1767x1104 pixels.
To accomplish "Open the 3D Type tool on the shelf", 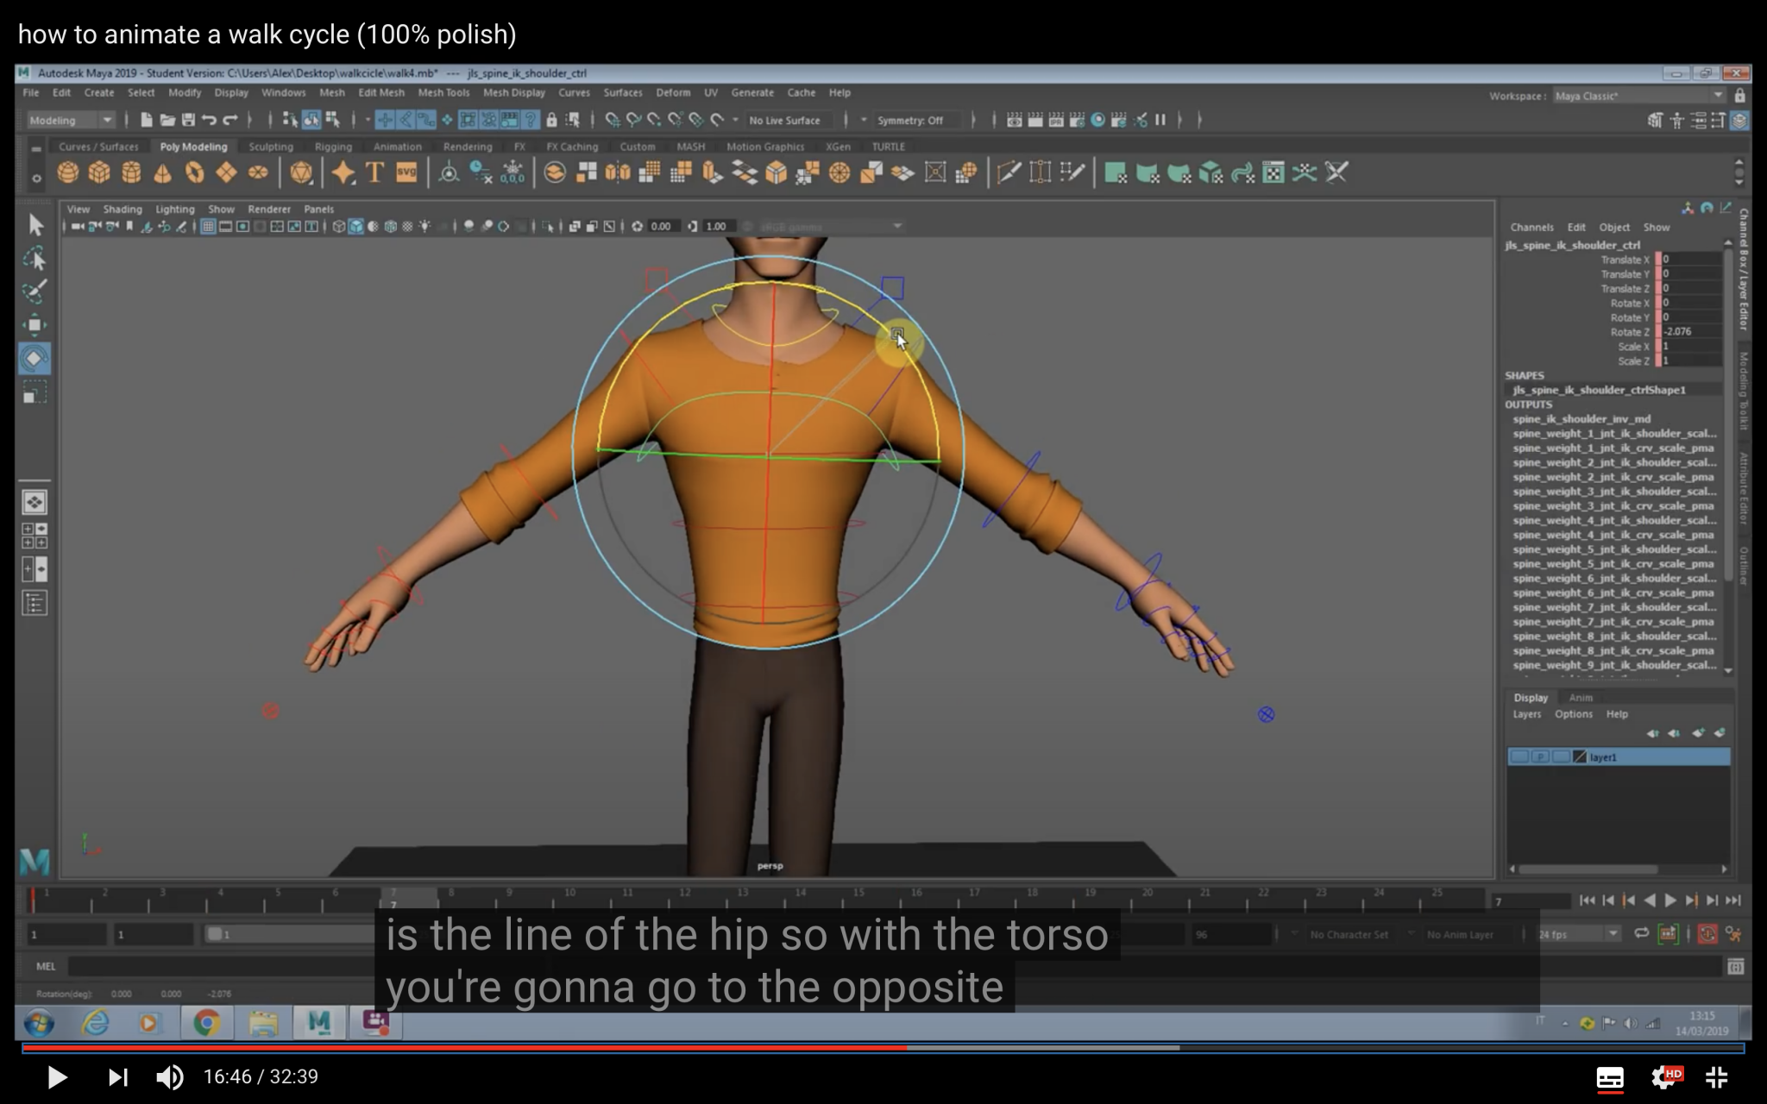I will tap(374, 172).
